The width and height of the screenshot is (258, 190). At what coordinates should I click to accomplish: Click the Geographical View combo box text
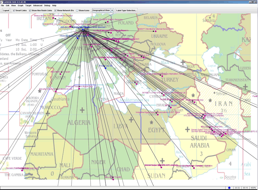pyautogui.click(x=101, y=10)
